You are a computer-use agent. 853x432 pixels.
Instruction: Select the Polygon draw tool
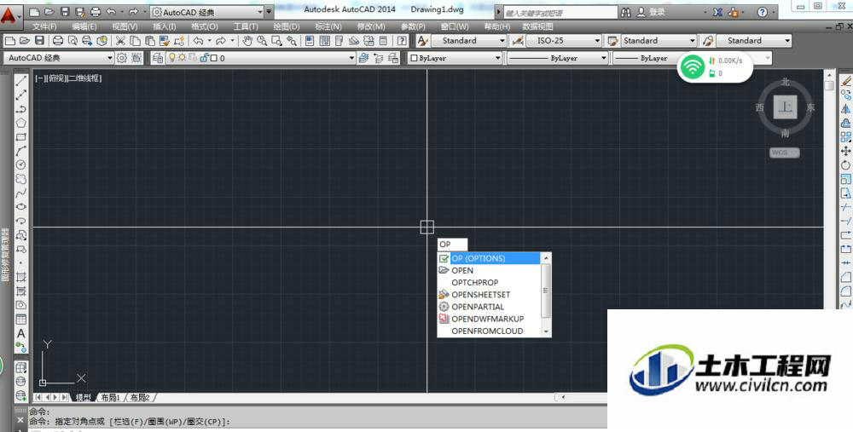coord(21,124)
